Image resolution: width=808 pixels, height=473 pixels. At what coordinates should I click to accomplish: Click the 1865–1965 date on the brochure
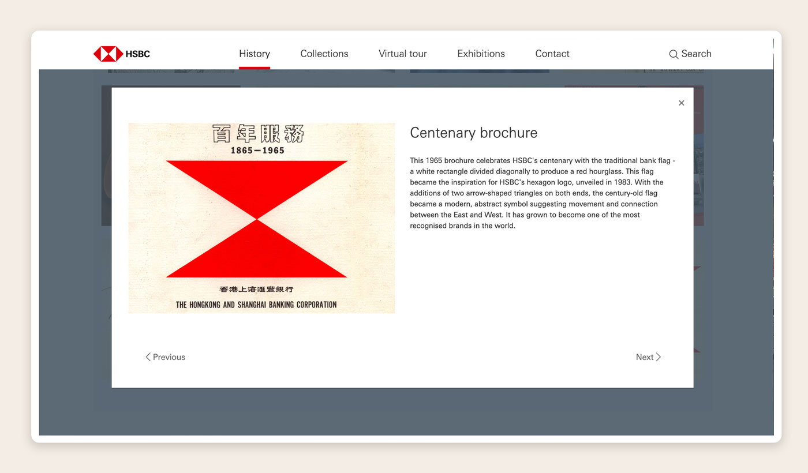257,150
